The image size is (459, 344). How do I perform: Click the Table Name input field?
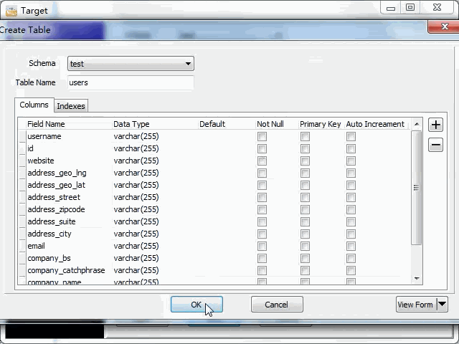click(x=131, y=82)
